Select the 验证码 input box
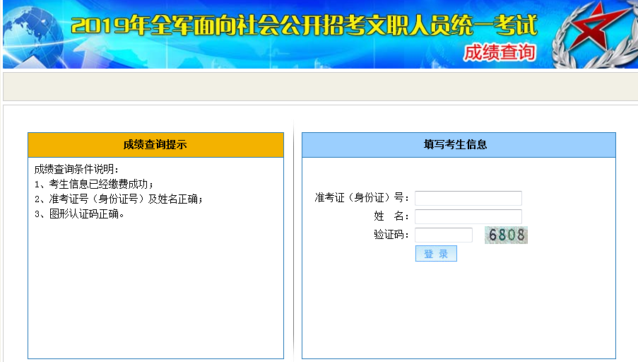The width and height of the screenshot is (638, 362). point(444,235)
